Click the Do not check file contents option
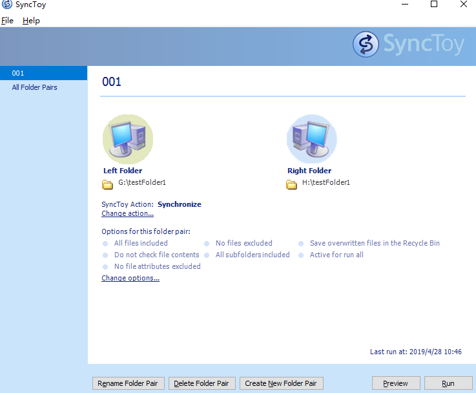Viewport: 476px width, 393px height. click(x=157, y=255)
